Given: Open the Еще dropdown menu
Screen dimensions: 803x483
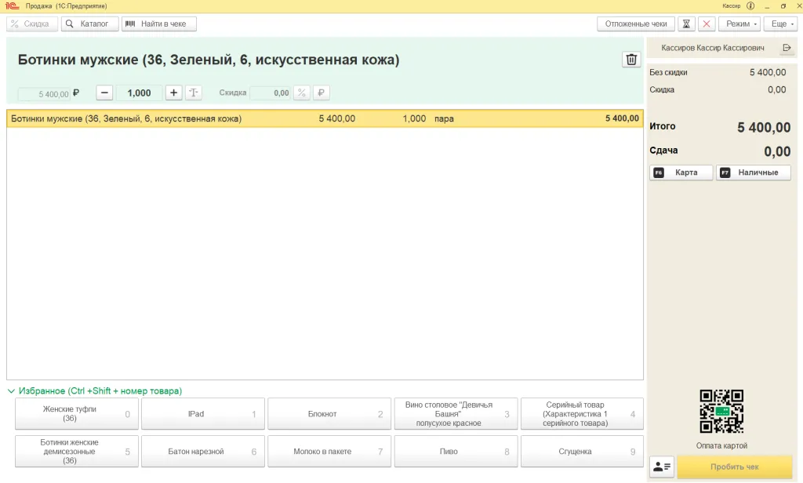Looking at the screenshot, I should click(782, 24).
